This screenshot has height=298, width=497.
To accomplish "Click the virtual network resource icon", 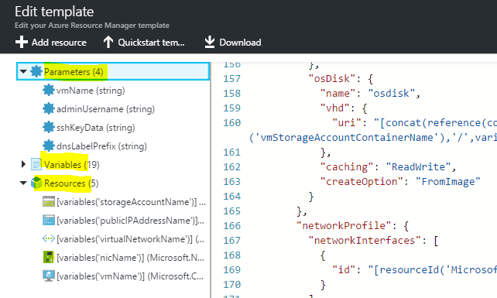I will [49, 238].
